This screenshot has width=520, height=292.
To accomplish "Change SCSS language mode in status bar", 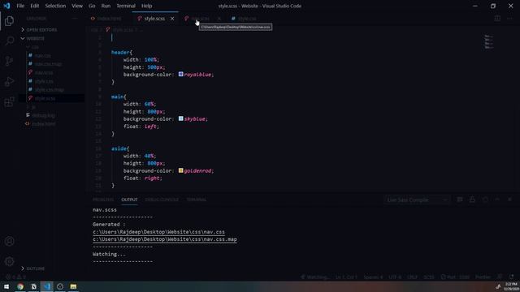I will (x=429, y=277).
